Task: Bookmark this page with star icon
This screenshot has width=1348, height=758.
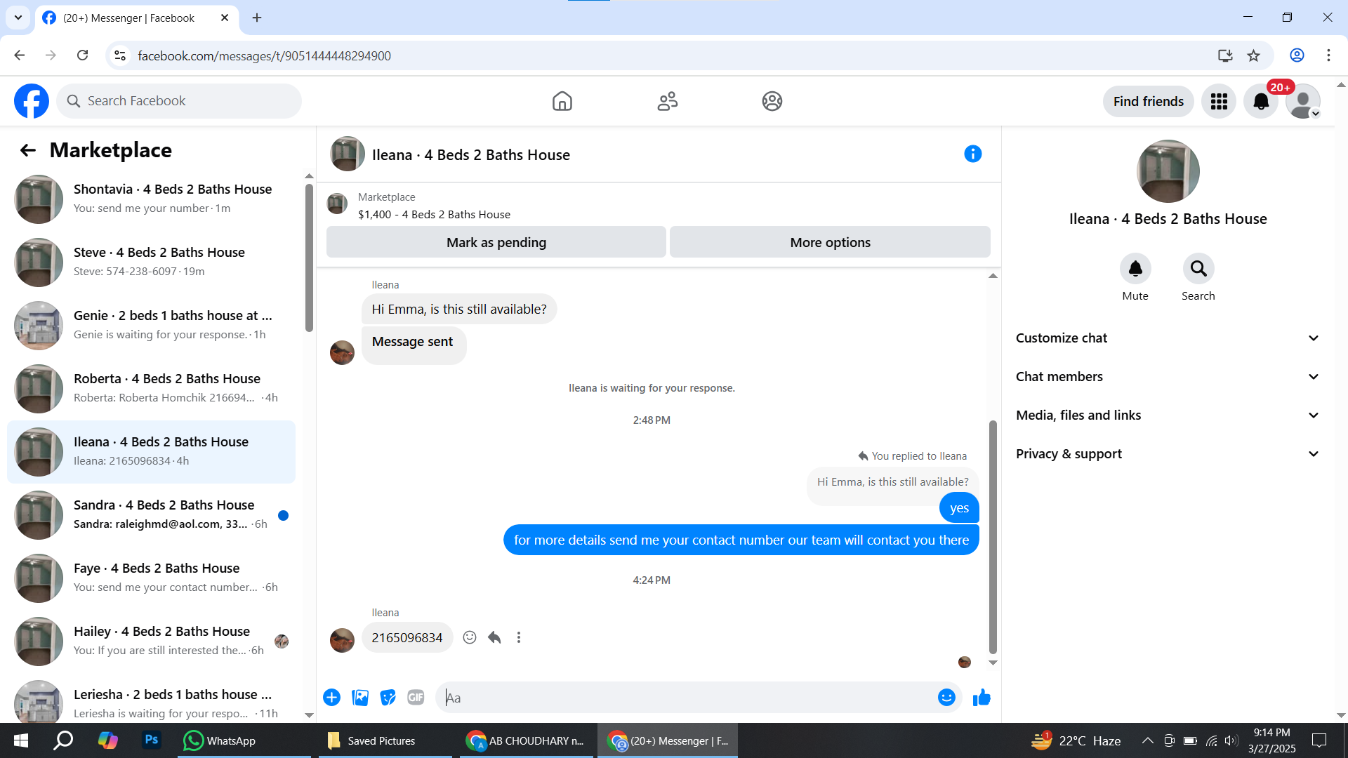Action: point(1253,55)
